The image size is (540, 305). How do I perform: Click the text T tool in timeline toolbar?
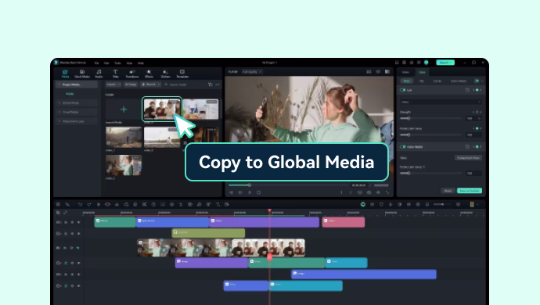click(x=218, y=204)
